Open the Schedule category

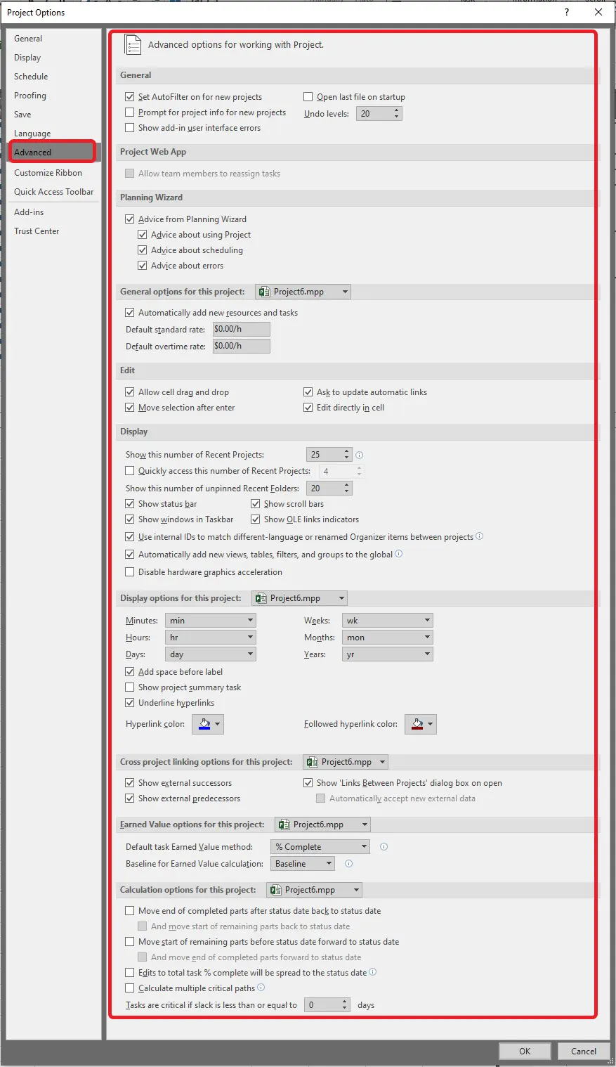click(x=53, y=77)
